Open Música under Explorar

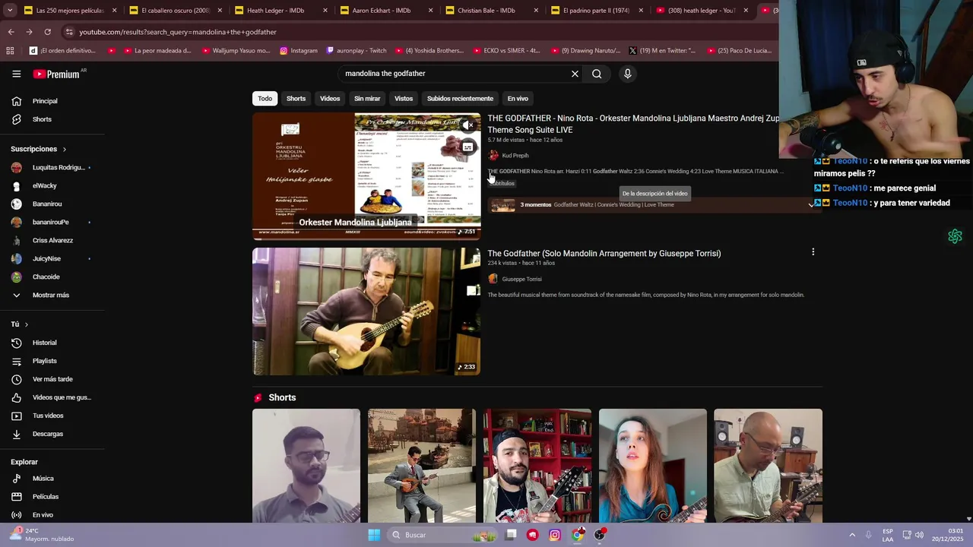(43, 479)
